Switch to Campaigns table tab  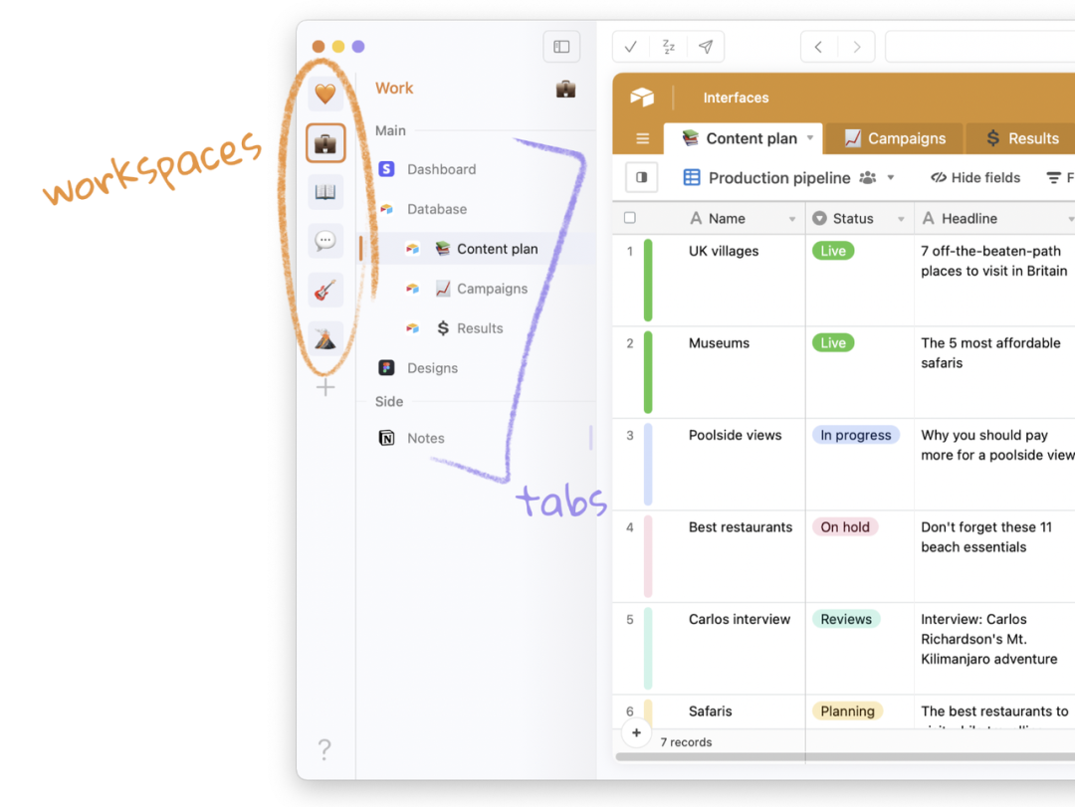tap(895, 138)
